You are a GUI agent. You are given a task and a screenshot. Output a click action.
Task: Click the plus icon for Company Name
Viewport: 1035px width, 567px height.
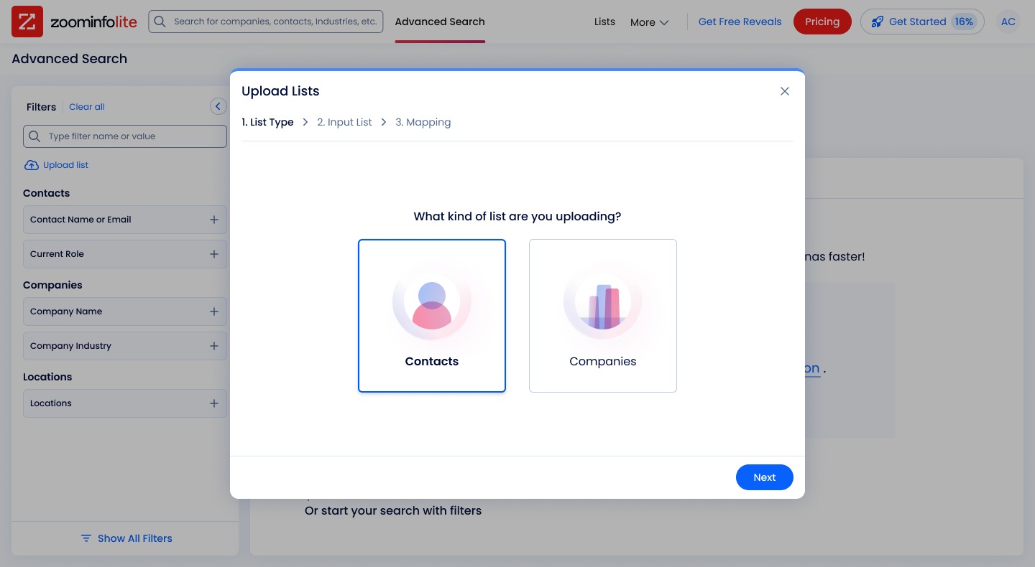pos(214,311)
